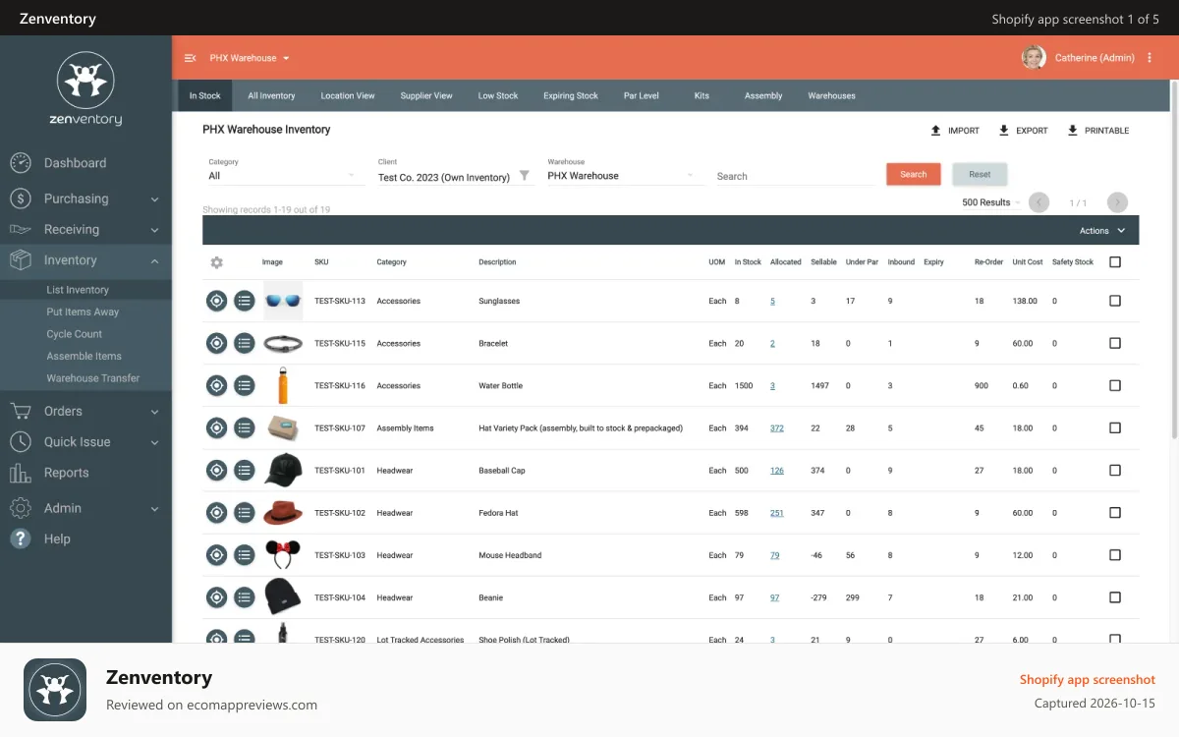Expand the Actions dropdown
This screenshot has height=737, width=1179.
(1101, 231)
